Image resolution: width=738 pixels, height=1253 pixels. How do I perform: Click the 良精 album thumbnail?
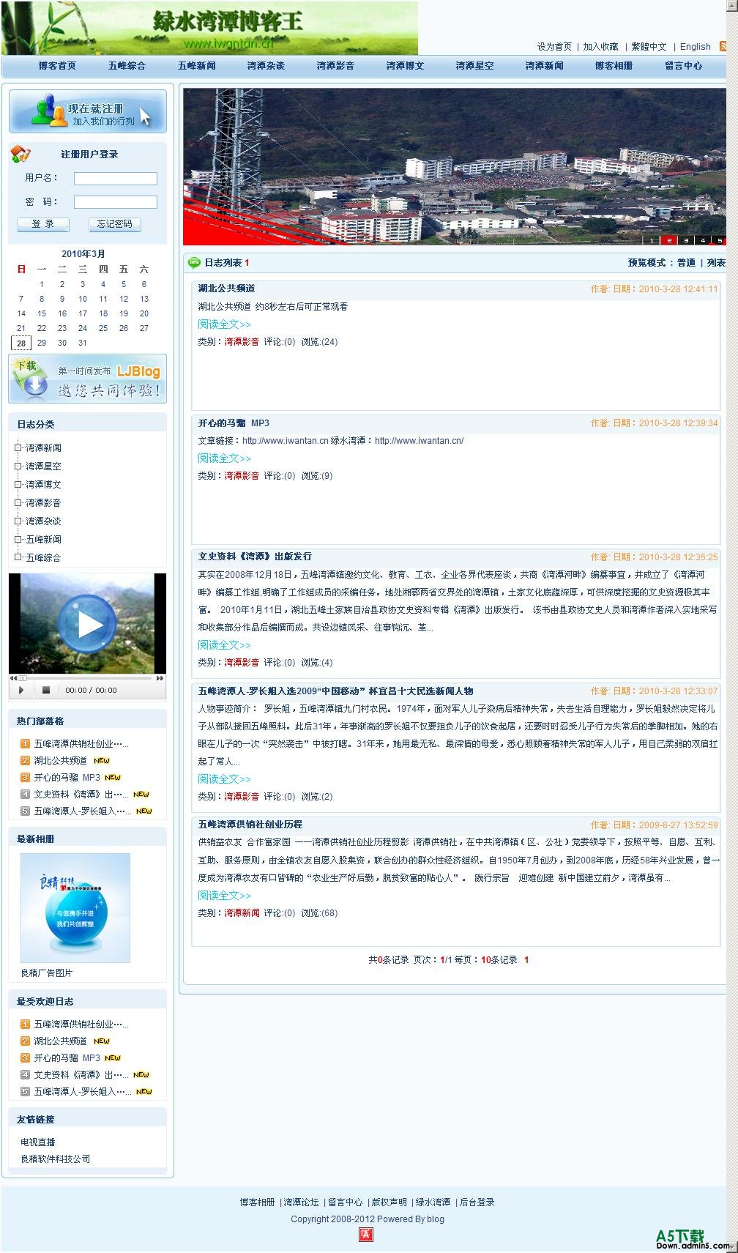tap(75, 908)
